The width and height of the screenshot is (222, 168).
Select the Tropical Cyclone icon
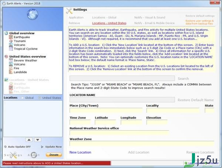tap(11, 49)
